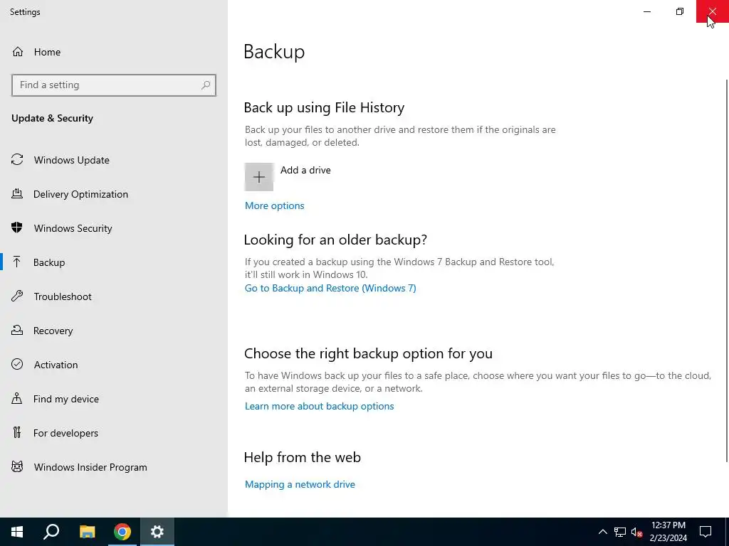Show hidden system tray icons

tap(602, 532)
